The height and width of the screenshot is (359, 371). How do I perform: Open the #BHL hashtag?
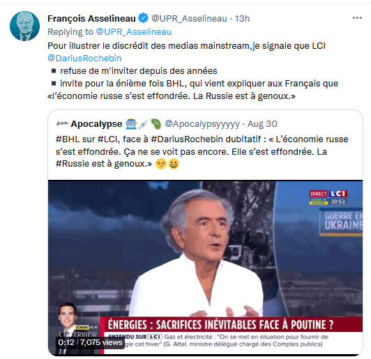click(68, 139)
